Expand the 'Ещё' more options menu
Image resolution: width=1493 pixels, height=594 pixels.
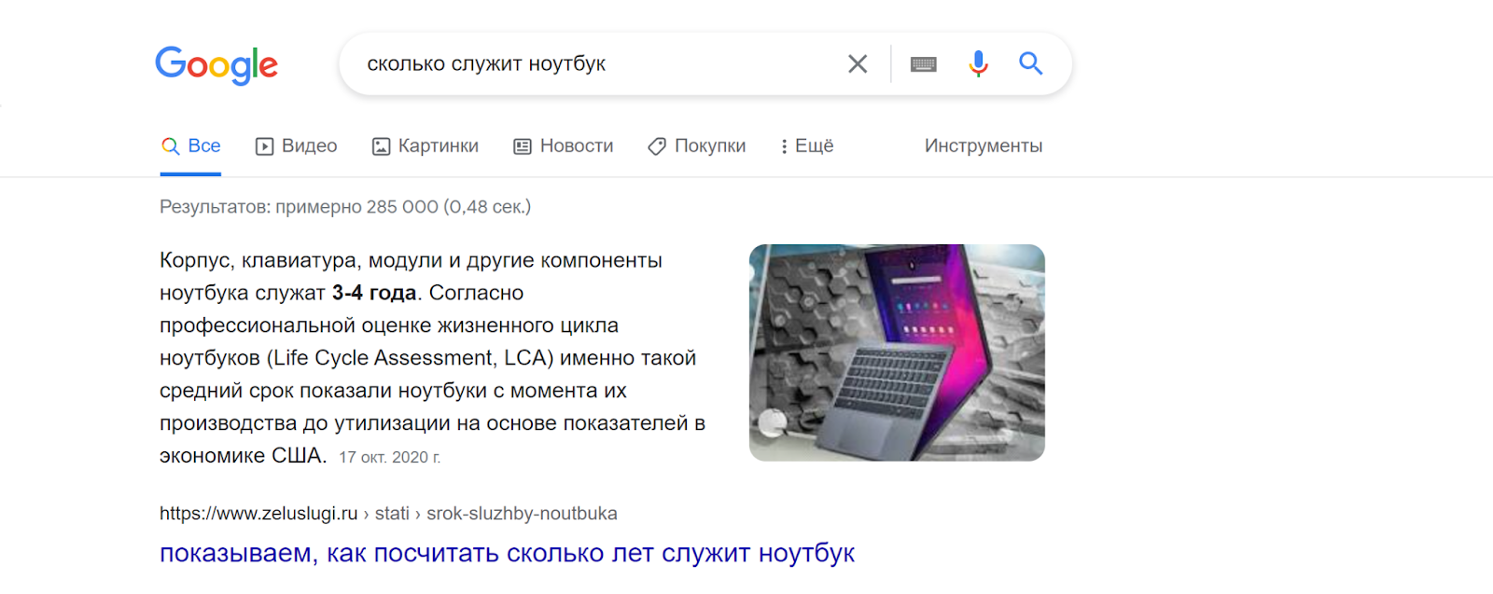point(807,146)
